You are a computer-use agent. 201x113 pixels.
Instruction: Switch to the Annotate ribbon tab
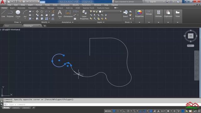21,8
